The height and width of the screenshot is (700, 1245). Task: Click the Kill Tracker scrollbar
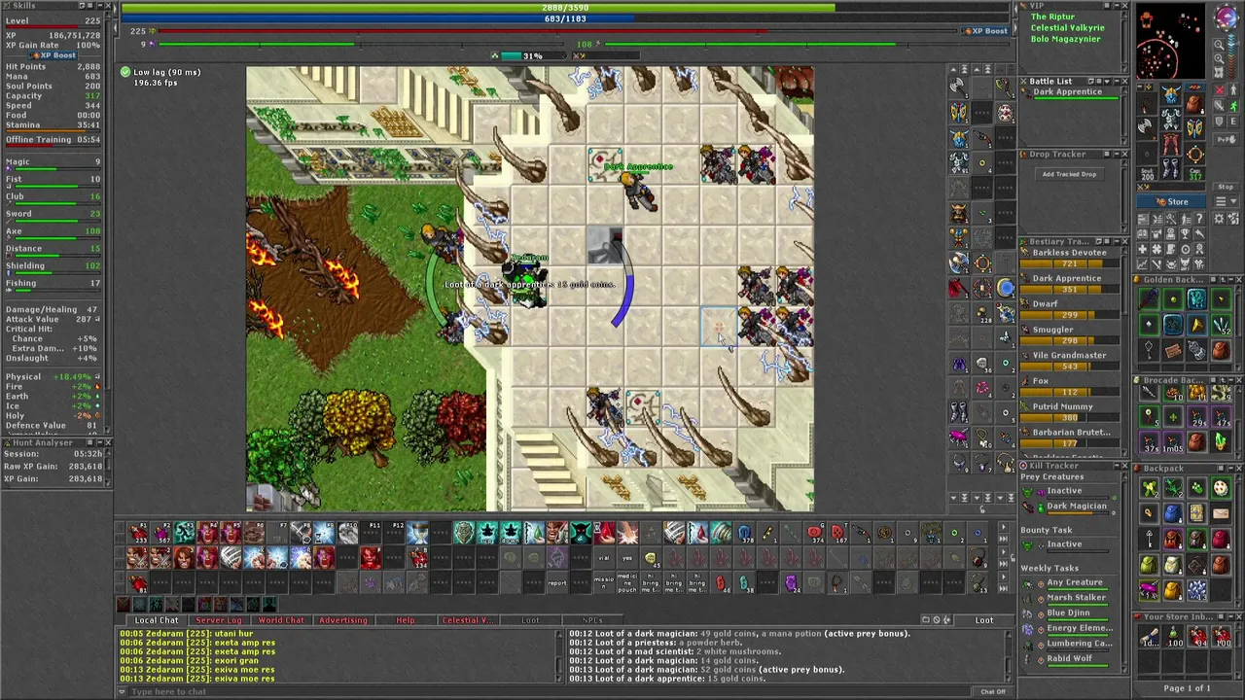tap(1124, 572)
